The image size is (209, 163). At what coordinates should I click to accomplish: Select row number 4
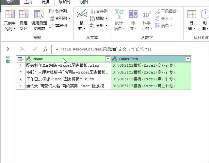[21, 86]
